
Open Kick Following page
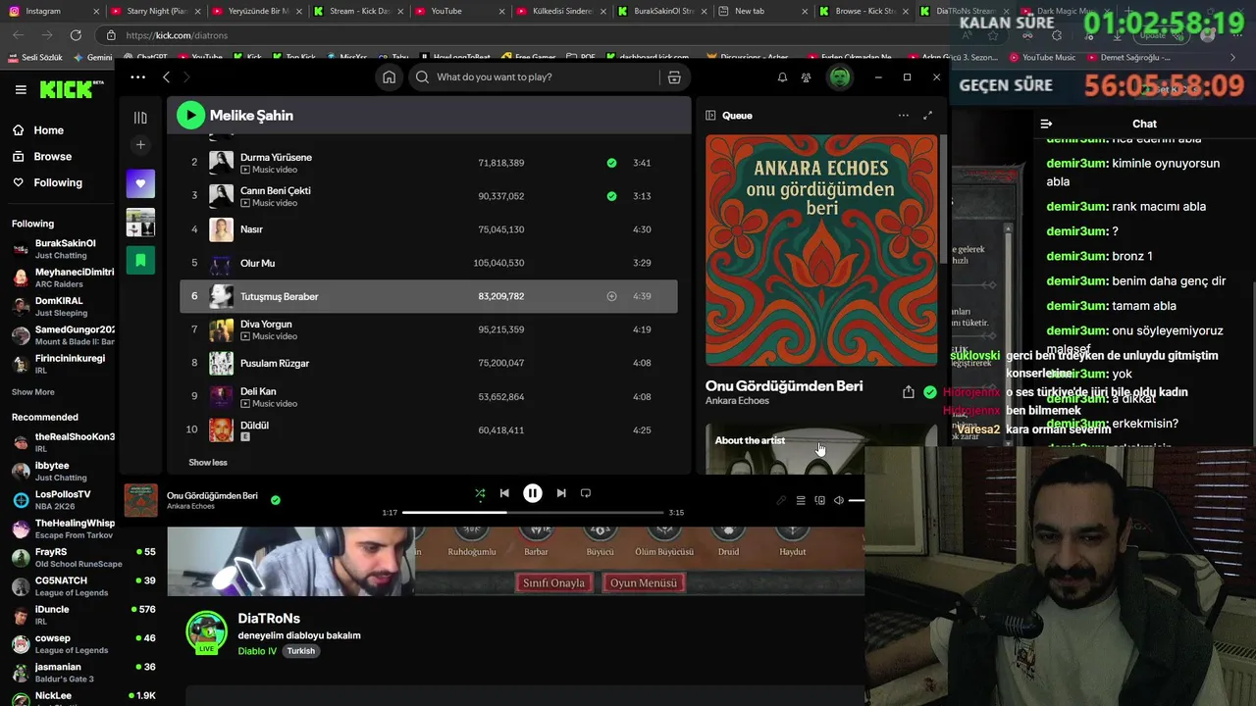[x=47, y=182]
